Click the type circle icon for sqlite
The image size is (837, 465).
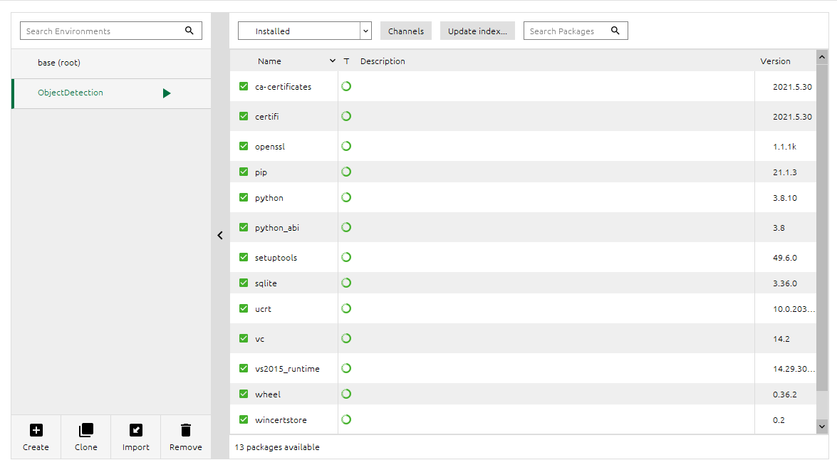(x=346, y=283)
